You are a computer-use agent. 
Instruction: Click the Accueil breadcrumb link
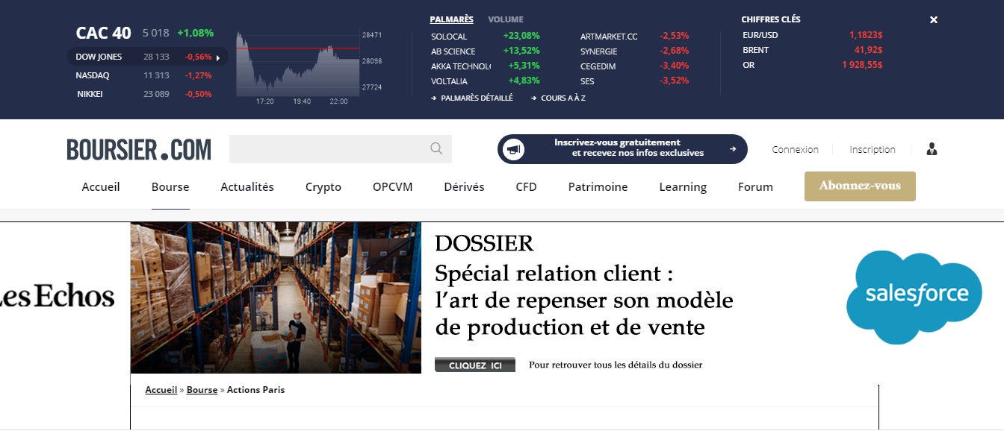[161, 390]
